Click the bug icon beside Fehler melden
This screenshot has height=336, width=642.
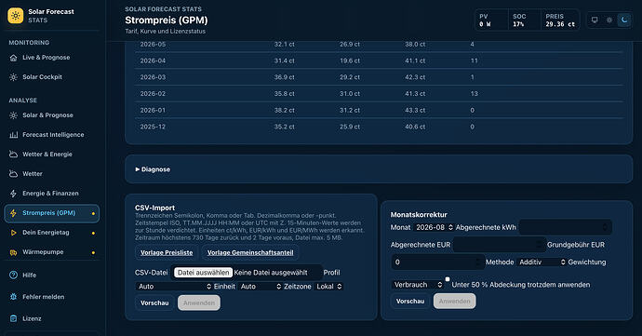coord(14,297)
